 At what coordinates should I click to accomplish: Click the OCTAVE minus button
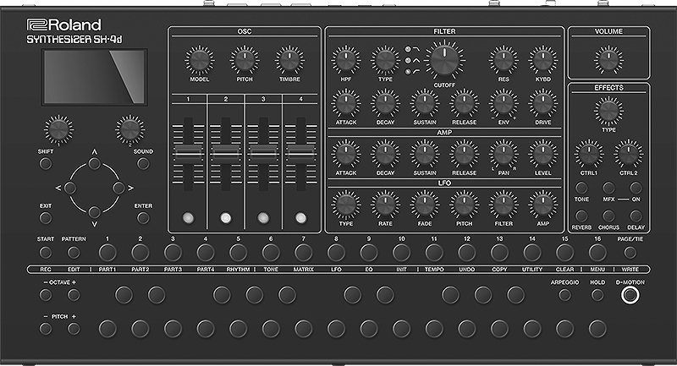tap(46, 295)
